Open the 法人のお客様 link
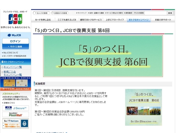Screen dimensions: 176x133 42,13
